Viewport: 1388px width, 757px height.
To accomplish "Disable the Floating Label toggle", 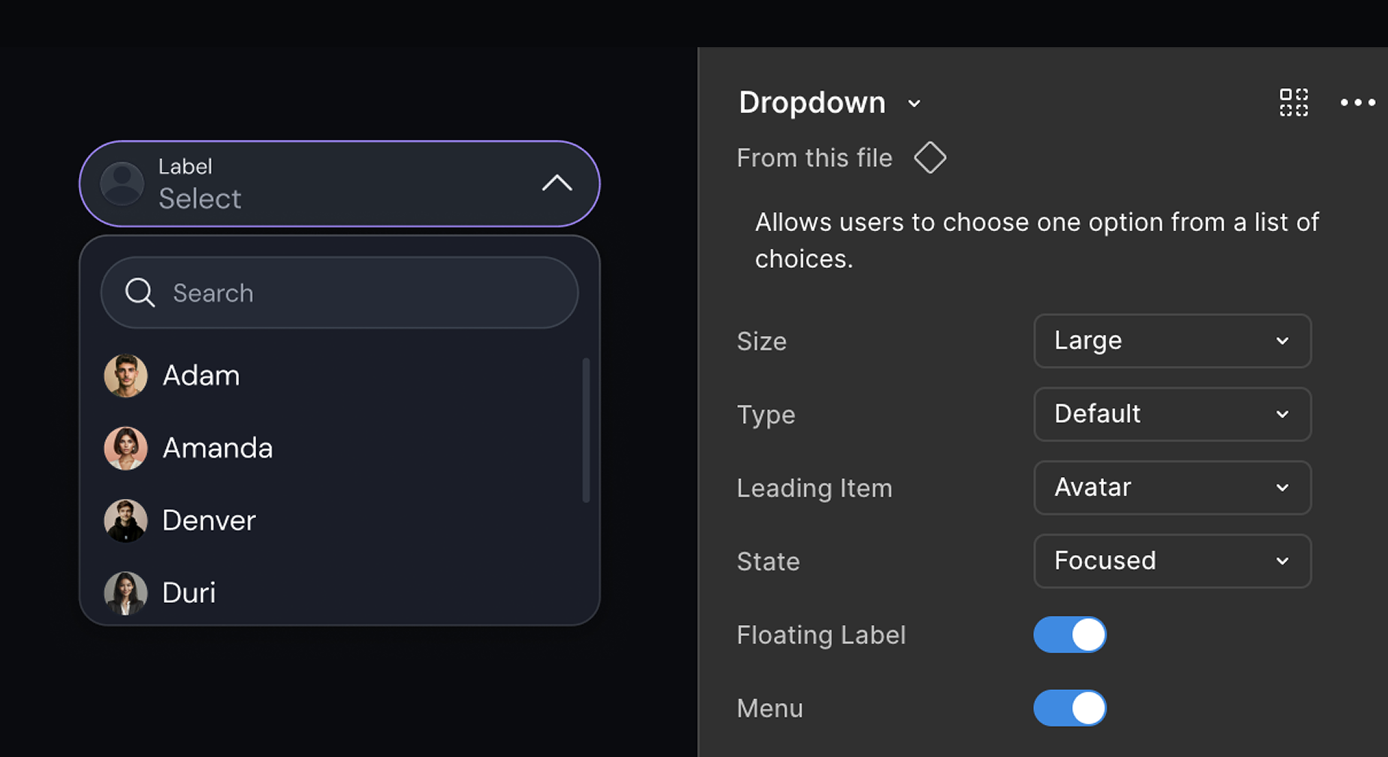I will coord(1070,635).
